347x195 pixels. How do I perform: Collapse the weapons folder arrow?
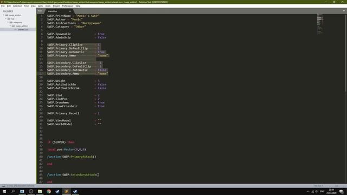coord(8,22)
